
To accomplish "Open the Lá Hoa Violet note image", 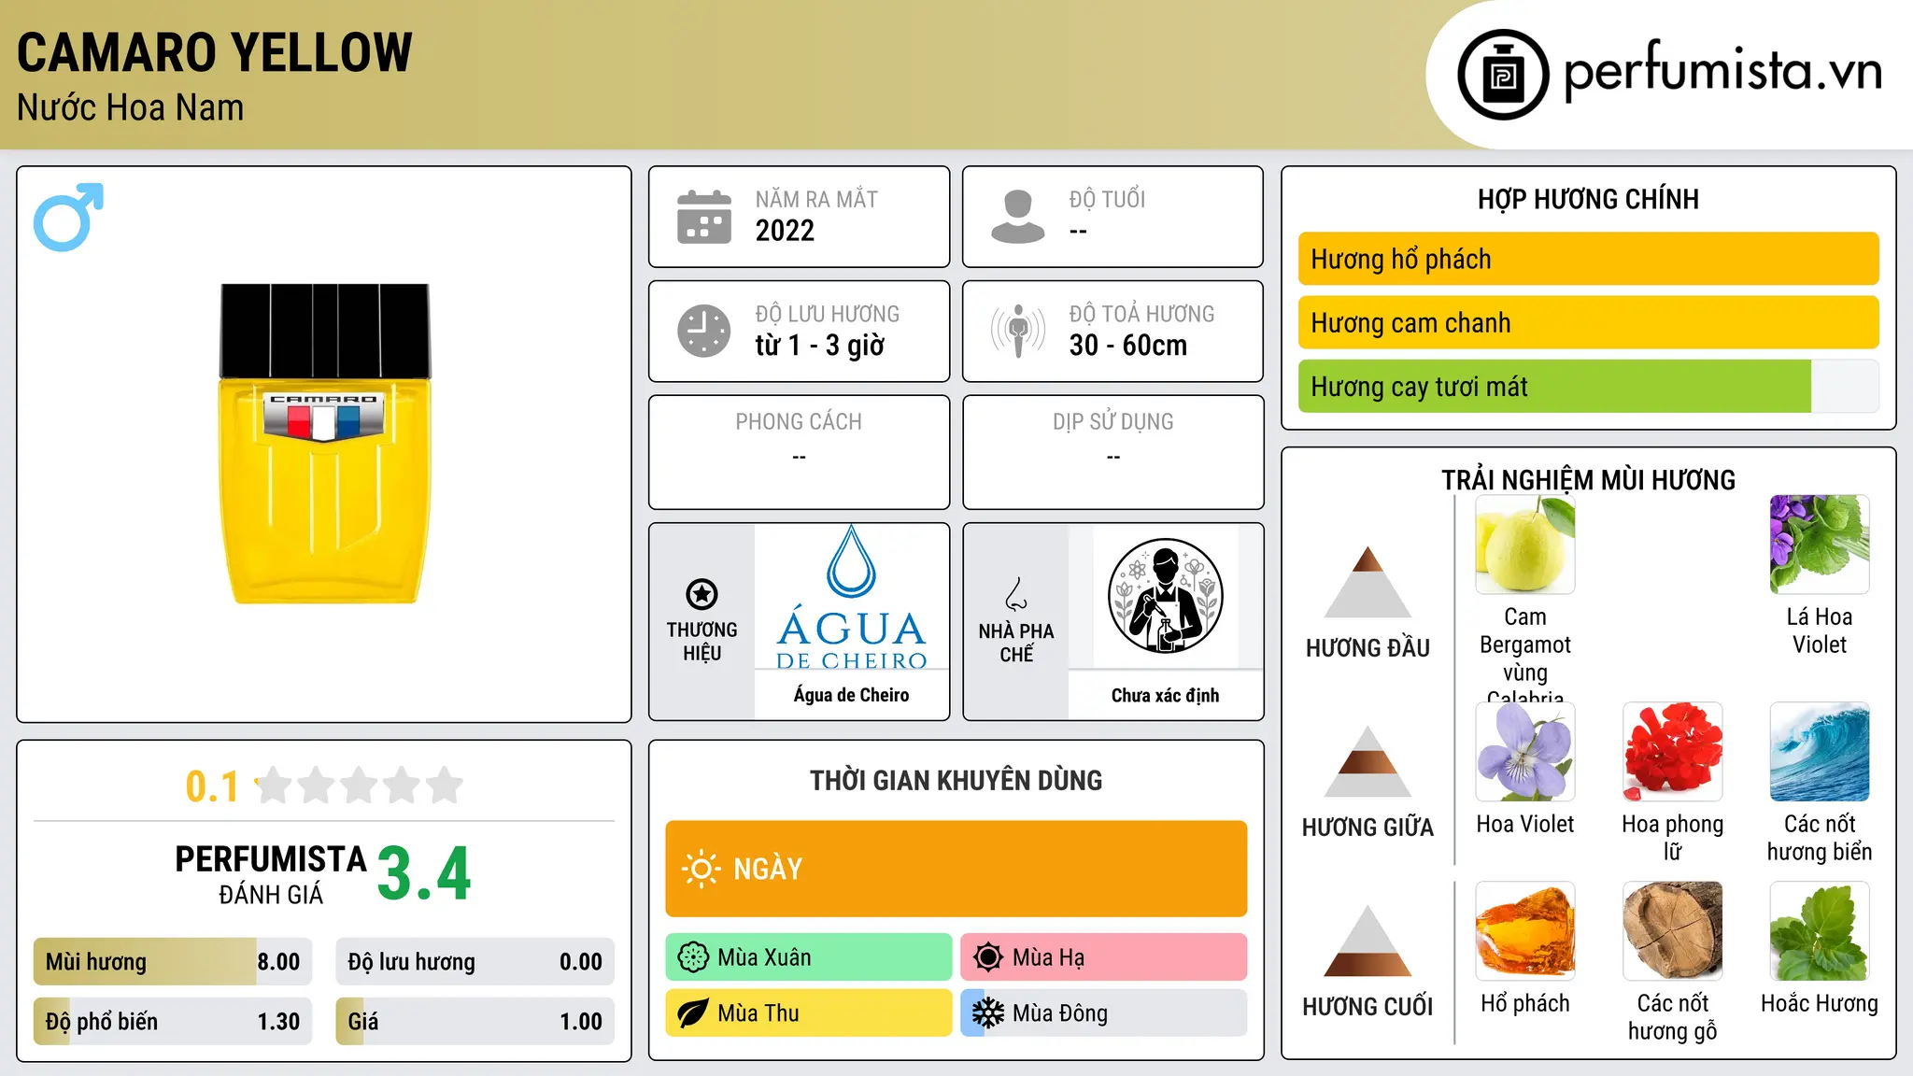I will pos(1820,545).
